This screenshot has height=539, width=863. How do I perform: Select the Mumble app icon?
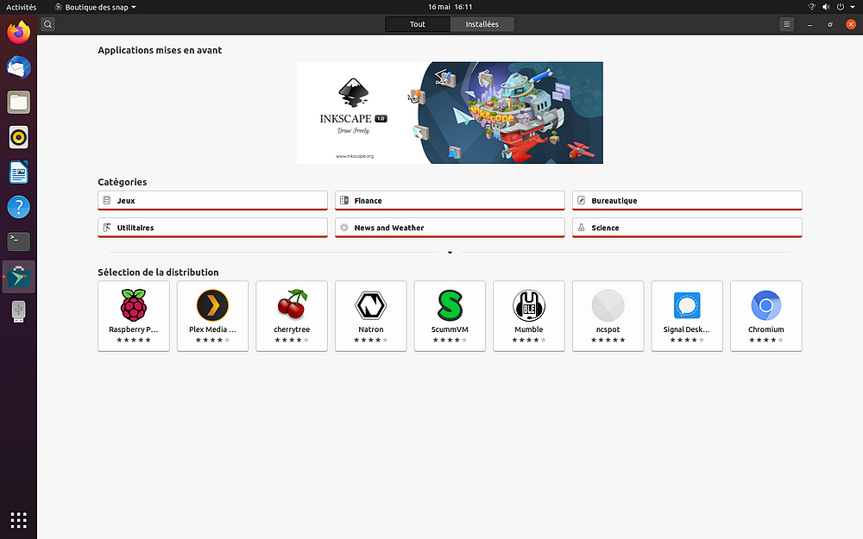pyautogui.click(x=529, y=305)
